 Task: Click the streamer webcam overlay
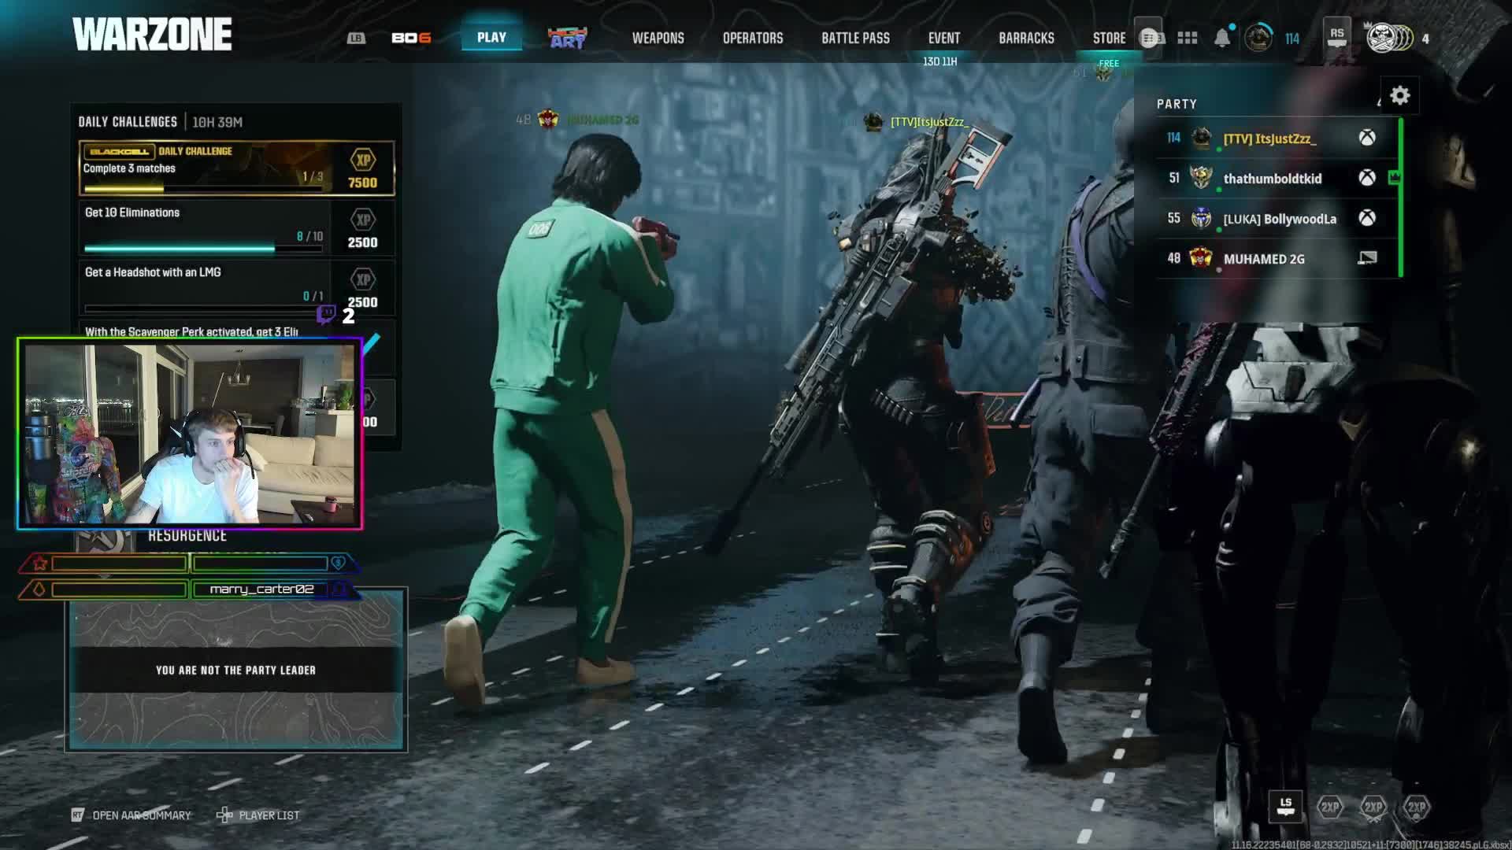click(190, 434)
